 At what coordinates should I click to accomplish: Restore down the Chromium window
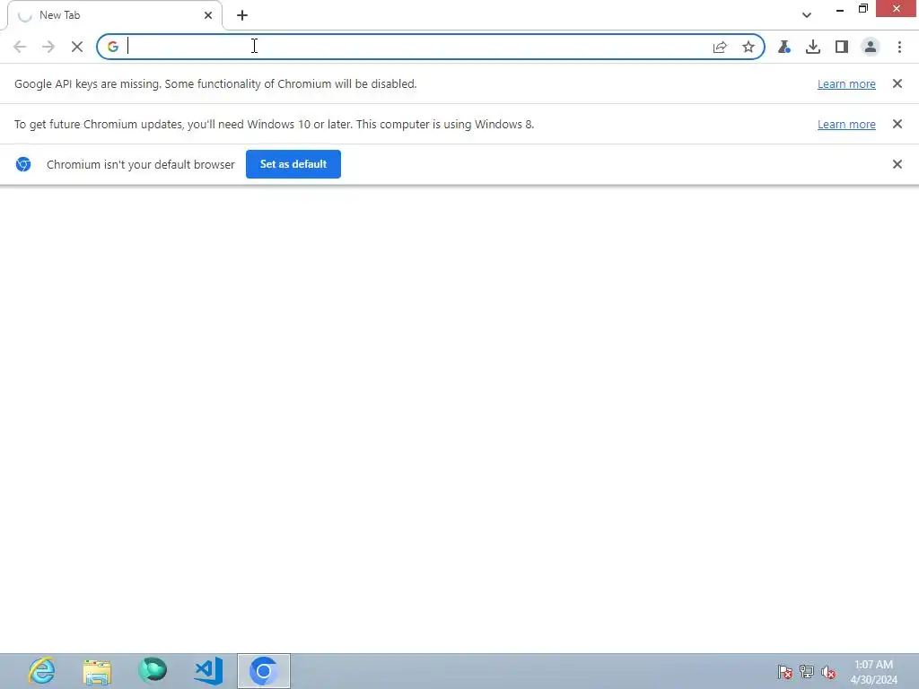pos(863,9)
